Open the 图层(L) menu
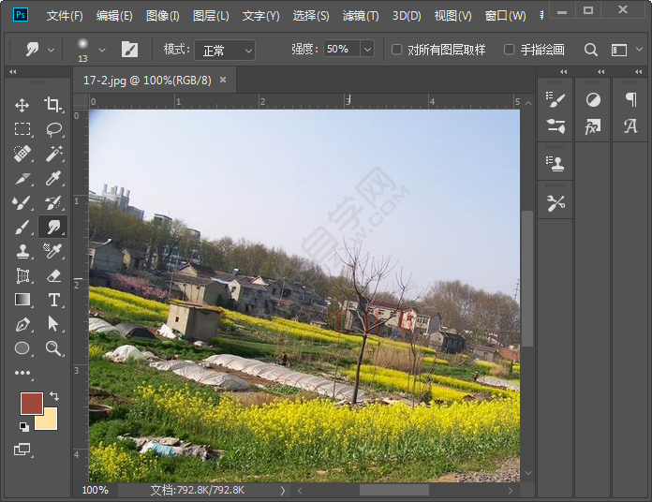Viewport: 652px width, 502px height. pyautogui.click(x=211, y=16)
